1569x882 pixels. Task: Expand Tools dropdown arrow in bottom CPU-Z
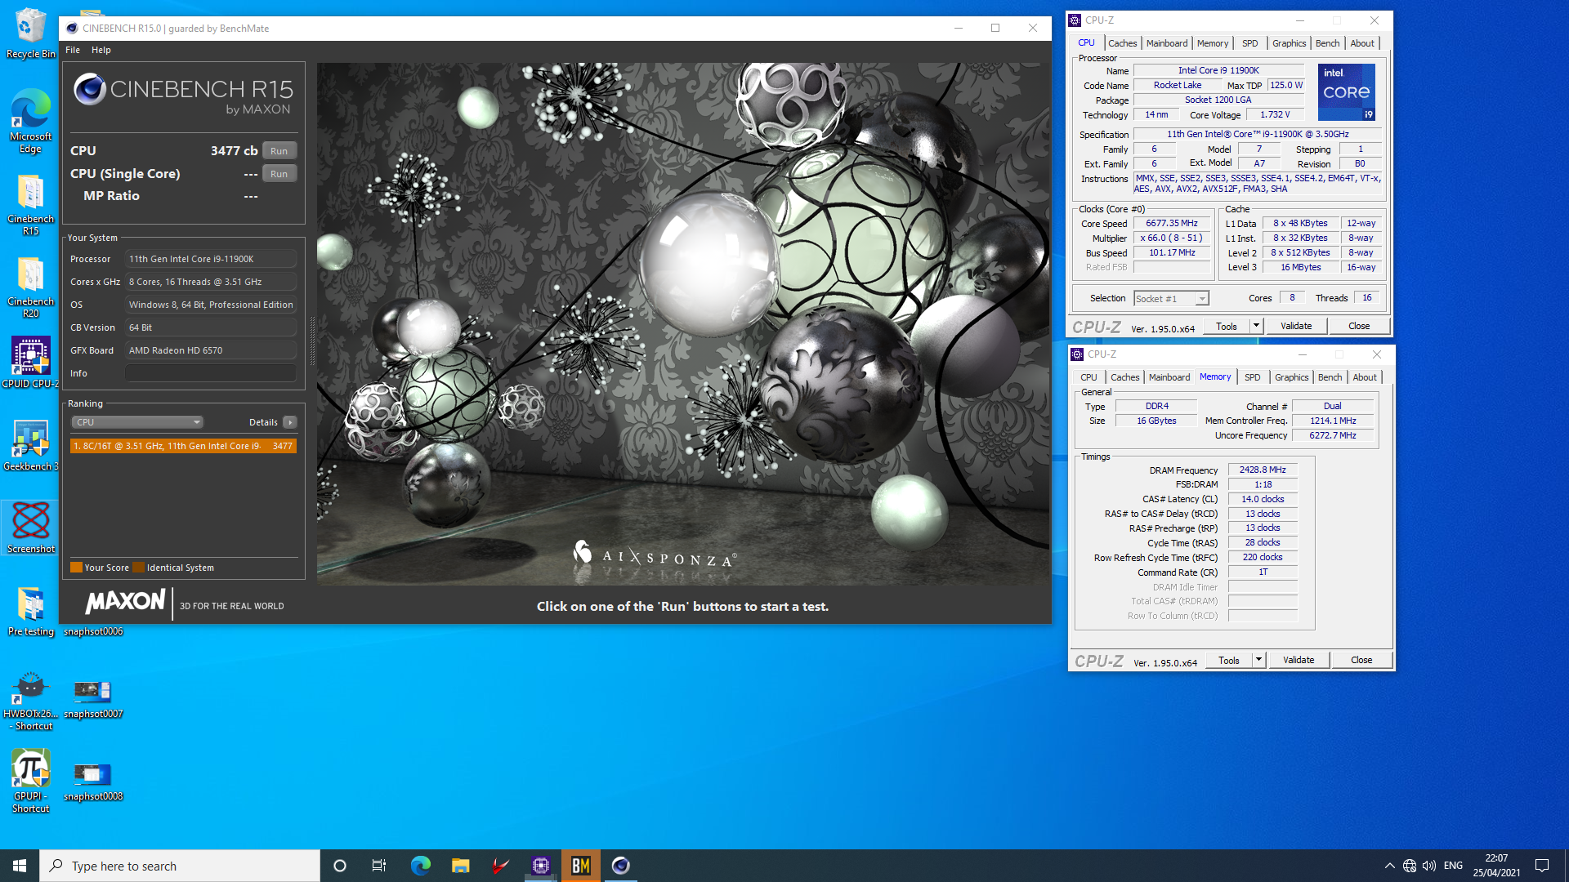pyautogui.click(x=1259, y=660)
